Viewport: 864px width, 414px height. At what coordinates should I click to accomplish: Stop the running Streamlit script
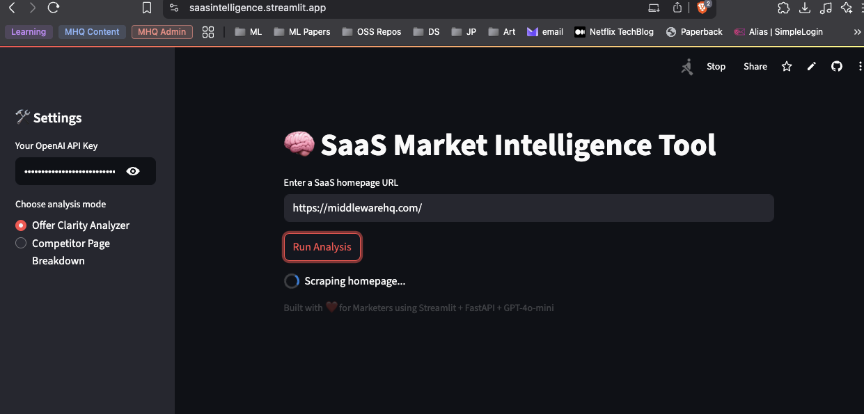tap(716, 67)
